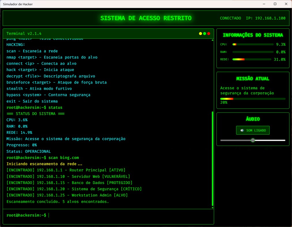Open the MISSÃO ATUAL panel header

pyautogui.click(x=253, y=78)
